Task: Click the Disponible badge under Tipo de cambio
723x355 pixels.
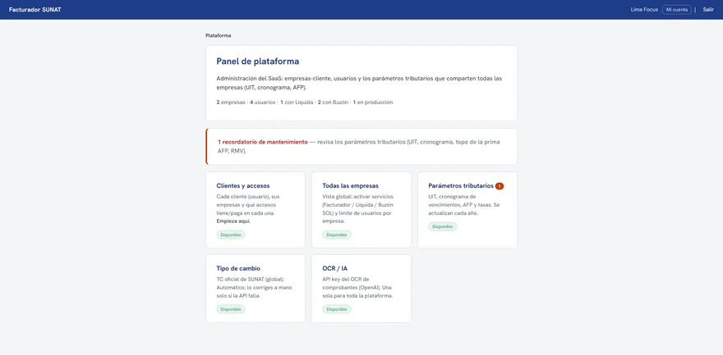Action: (x=231, y=309)
